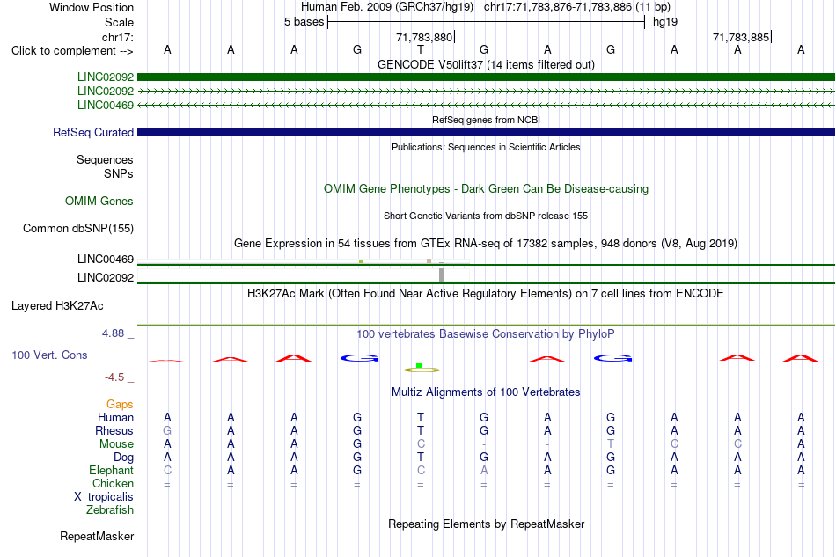836x557 pixels.
Task: Click the Elephant species label
Action: (111, 470)
